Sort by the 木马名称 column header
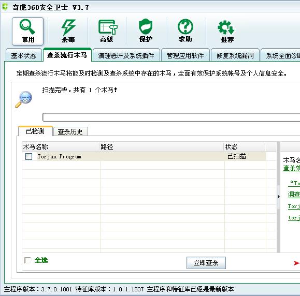The width and height of the screenshot is (300, 296). 61,147
